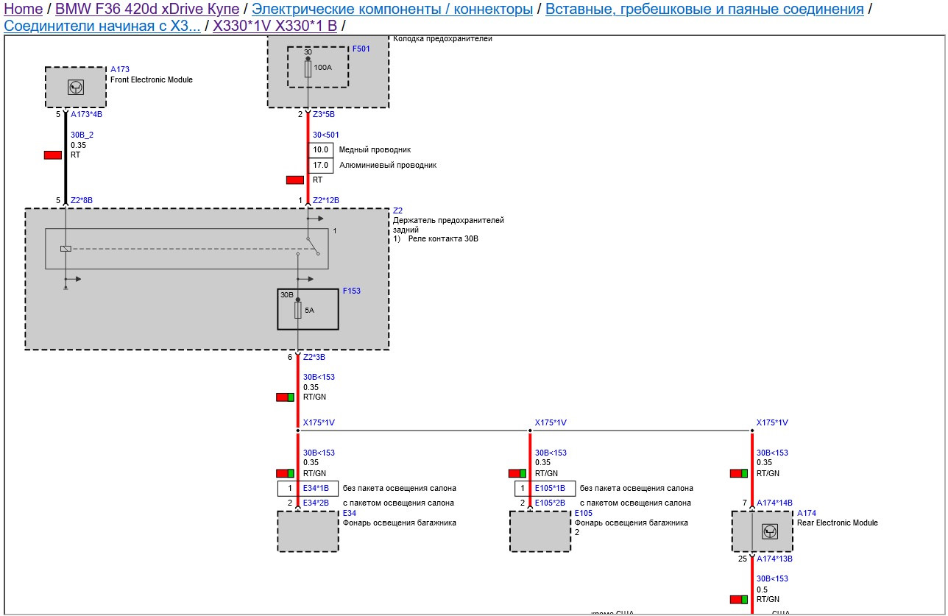948x616 pixels.
Task: Click red/green swatch below A174*13B
Action: tap(739, 600)
